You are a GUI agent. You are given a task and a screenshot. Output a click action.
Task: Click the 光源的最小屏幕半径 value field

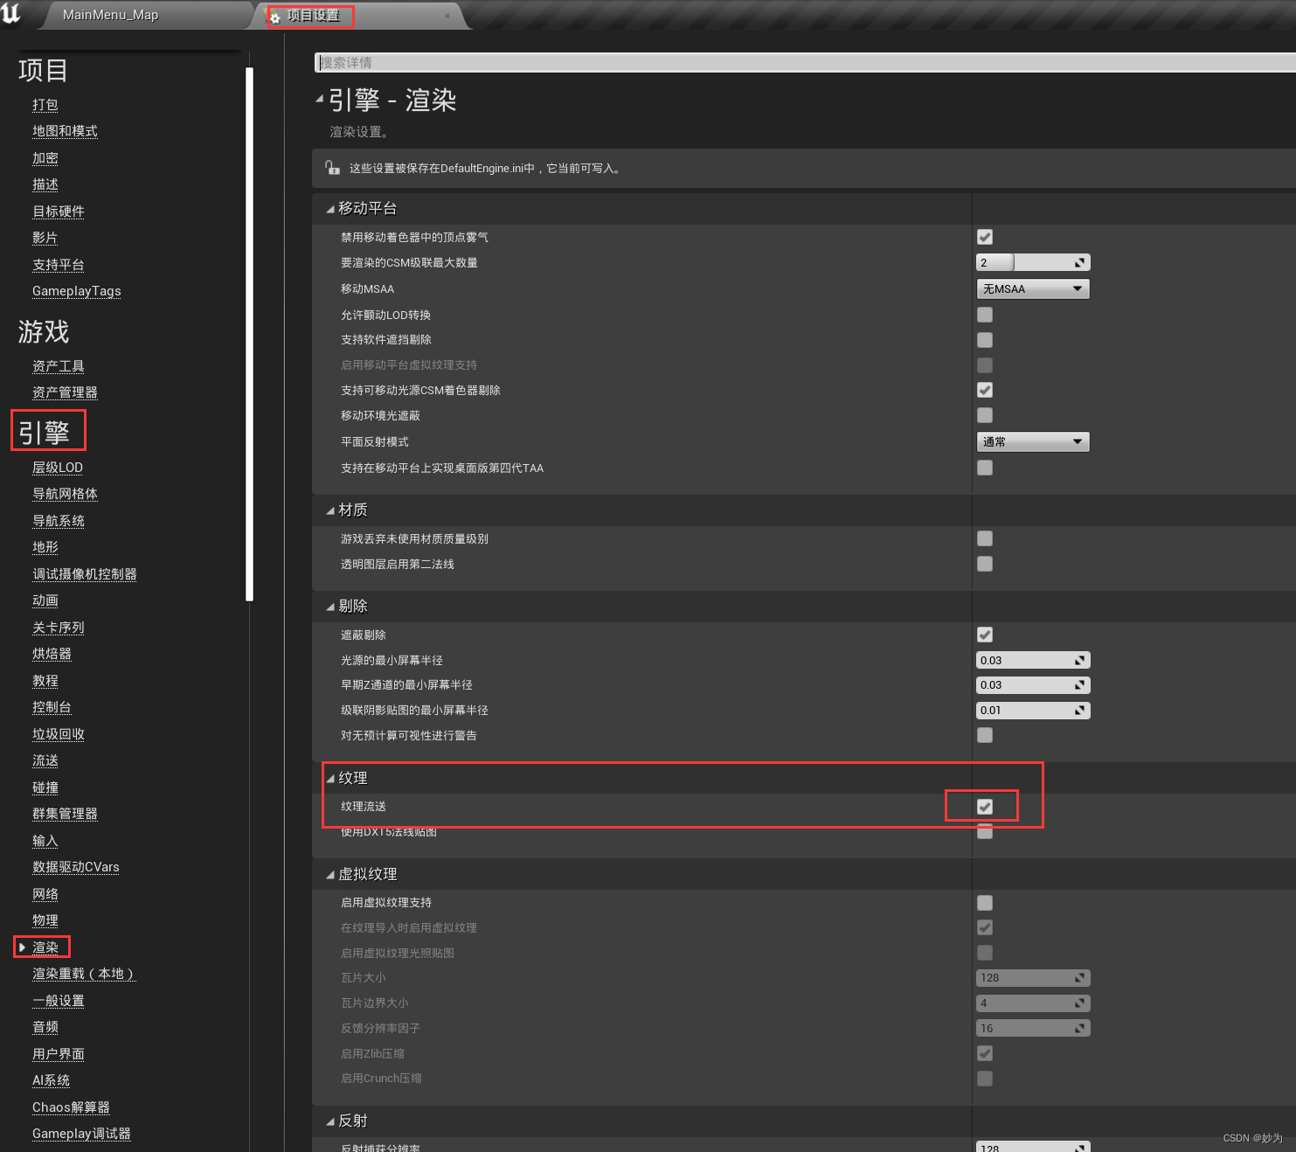pos(1033,661)
